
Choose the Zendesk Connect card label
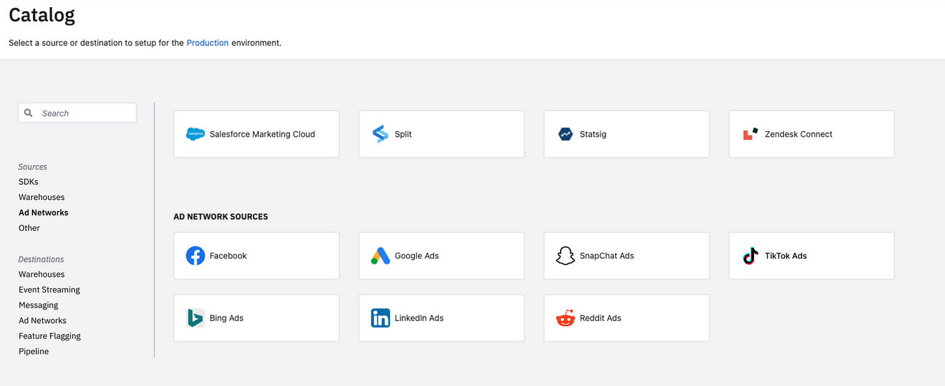[x=798, y=134]
